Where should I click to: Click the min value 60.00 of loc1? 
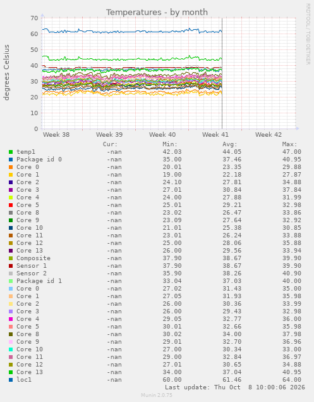tap(172, 380)
